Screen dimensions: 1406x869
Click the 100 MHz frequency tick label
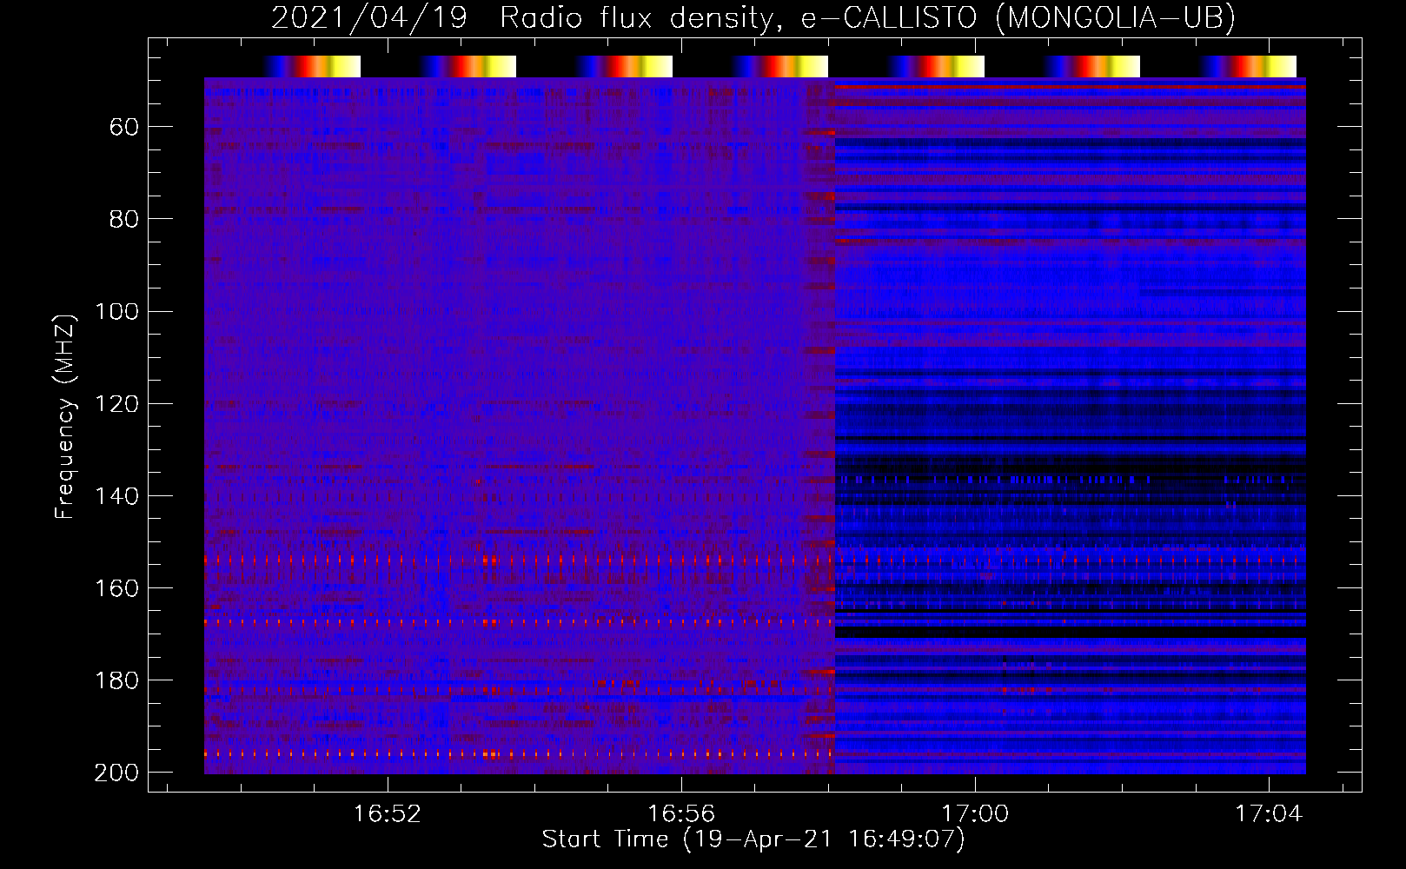(116, 311)
